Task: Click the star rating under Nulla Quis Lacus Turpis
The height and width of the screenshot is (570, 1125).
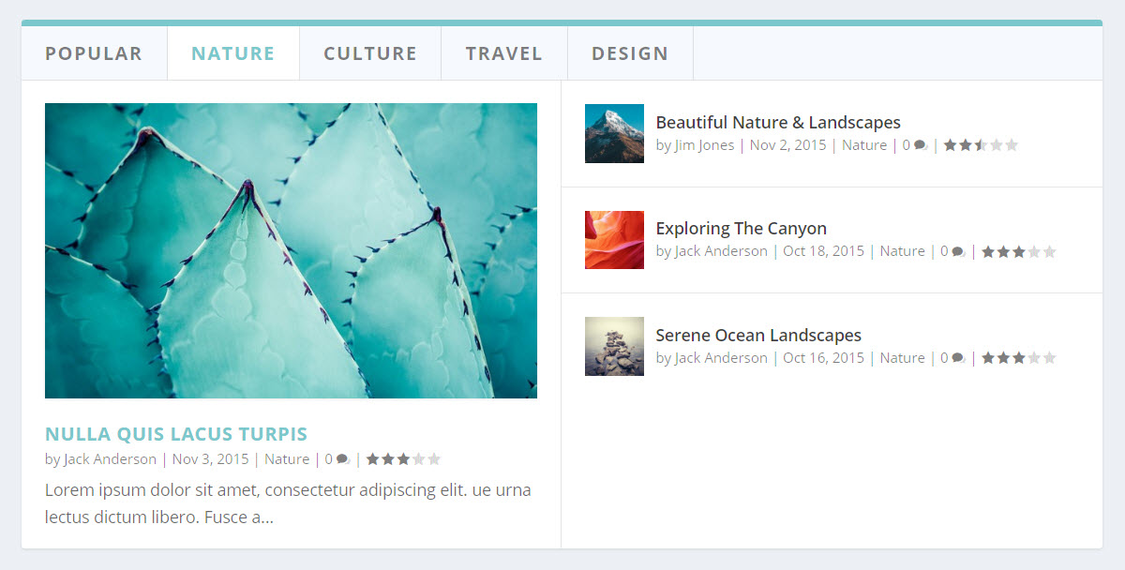Action: 403,459
